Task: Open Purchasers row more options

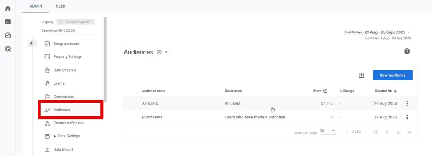Action: click(407, 117)
